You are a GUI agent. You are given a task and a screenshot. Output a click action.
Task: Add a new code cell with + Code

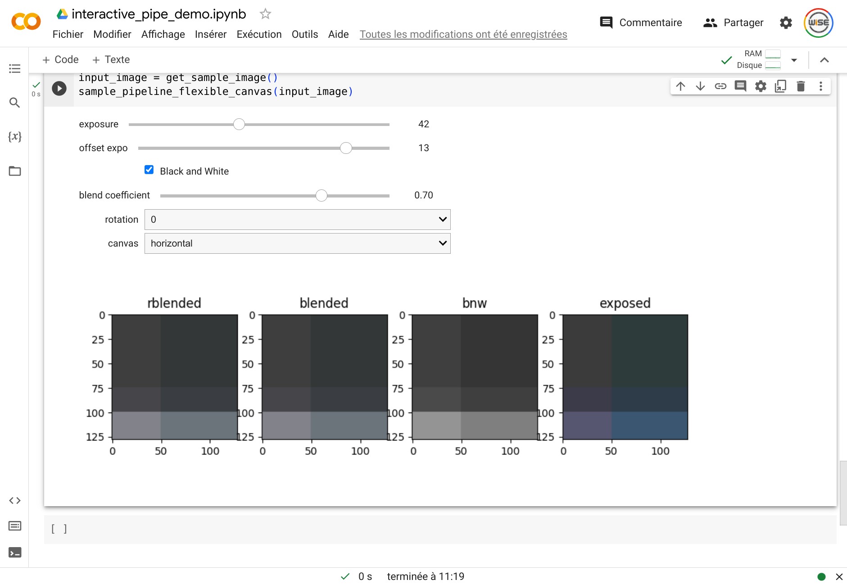tap(60, 59)
